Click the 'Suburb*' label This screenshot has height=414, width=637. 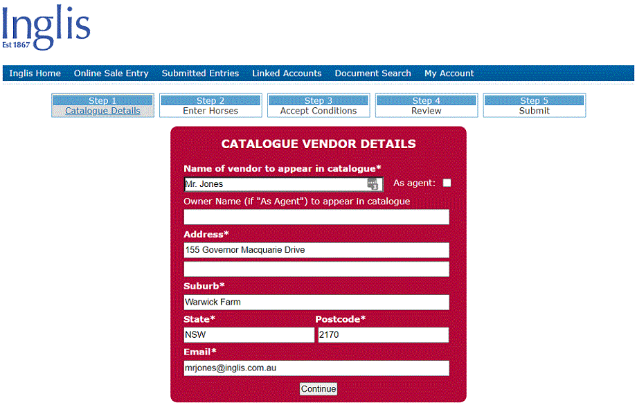(204, 286)
